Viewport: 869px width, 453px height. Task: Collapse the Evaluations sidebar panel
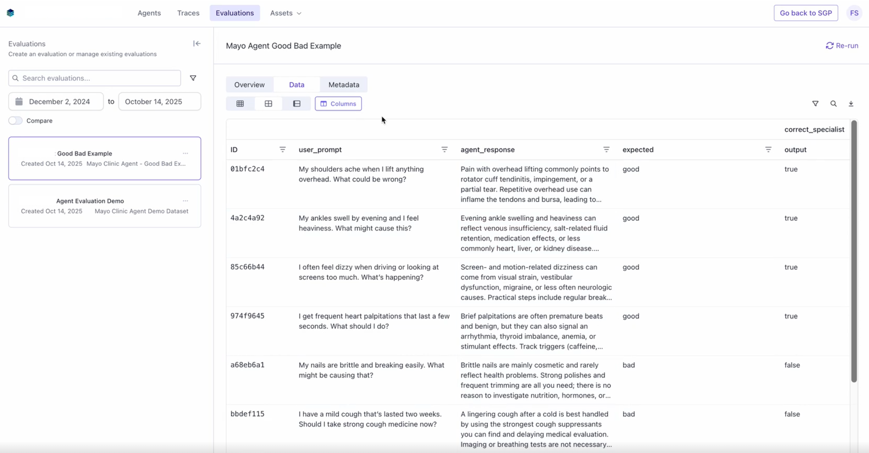197,43
